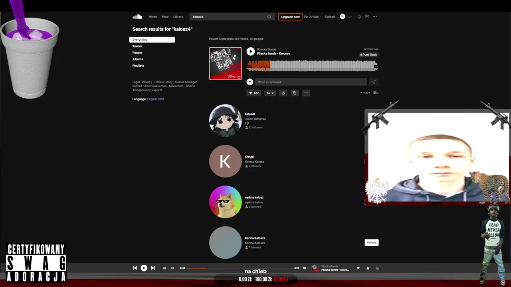Select the Albums filter
Screen dimensions: 511x287
click(x=138, y=59)
